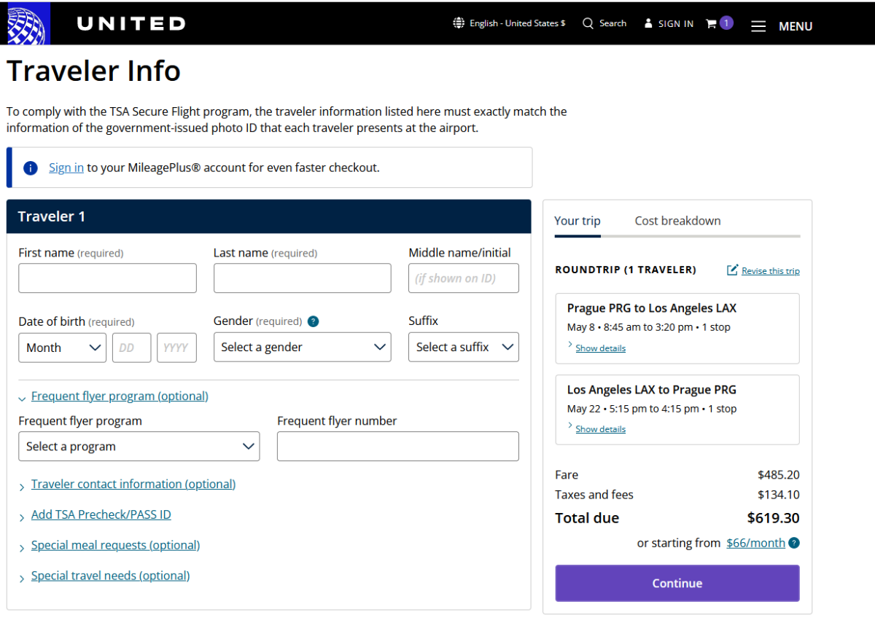Switch to the Cost breakdown tab

[677, 221]
